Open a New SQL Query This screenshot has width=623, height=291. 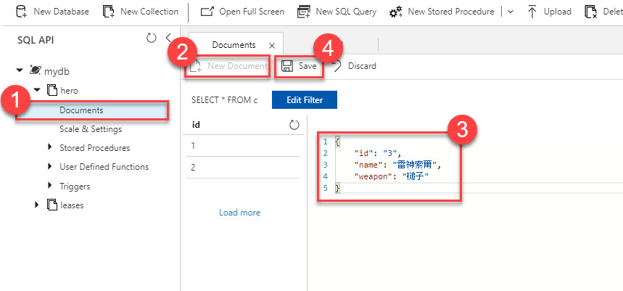click(x=304, y=12)
